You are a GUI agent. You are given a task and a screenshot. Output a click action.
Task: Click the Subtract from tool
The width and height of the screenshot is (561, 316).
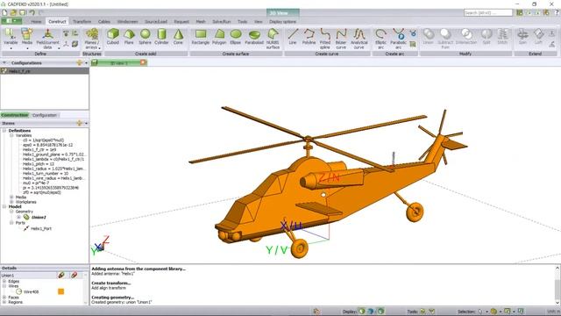[x=445, y=39]
